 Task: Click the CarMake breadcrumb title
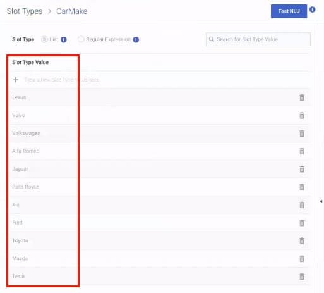click(71, 11)
